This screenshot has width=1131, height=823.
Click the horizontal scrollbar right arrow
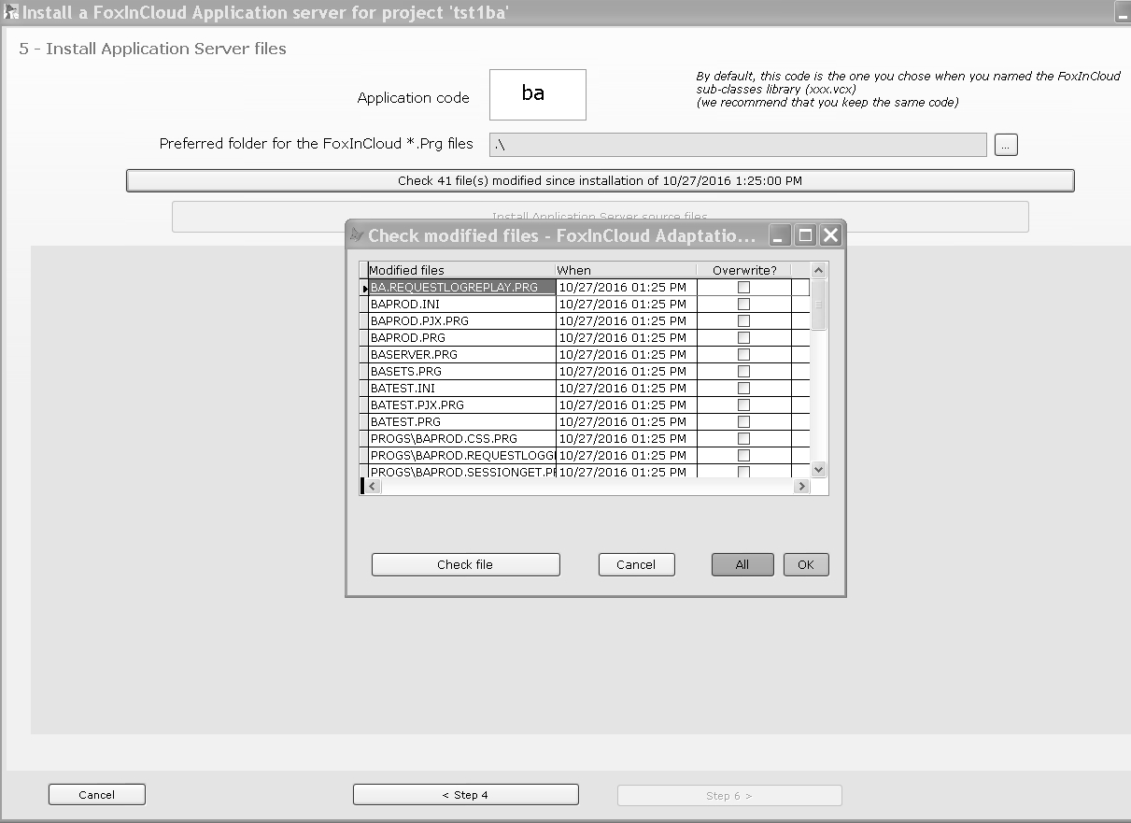[x=800, y=487]
